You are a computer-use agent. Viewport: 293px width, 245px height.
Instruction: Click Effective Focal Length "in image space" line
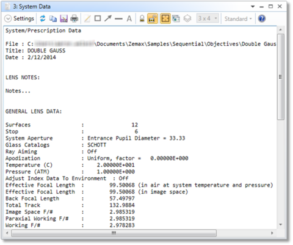pos(96,192)
